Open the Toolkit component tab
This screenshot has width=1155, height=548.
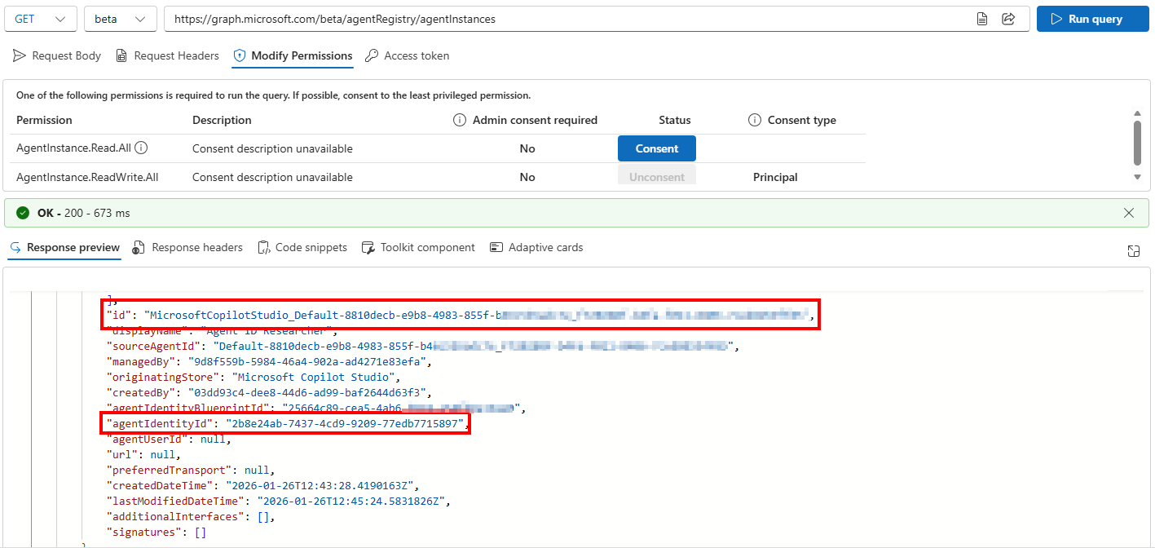pos(418,247)
